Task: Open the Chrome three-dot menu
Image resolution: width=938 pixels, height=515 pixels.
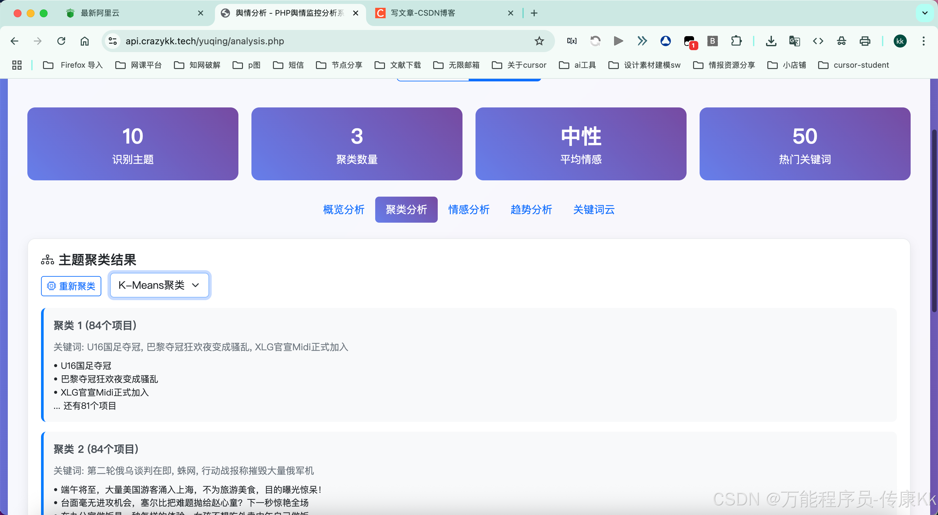Action: [x=923, y=41]
